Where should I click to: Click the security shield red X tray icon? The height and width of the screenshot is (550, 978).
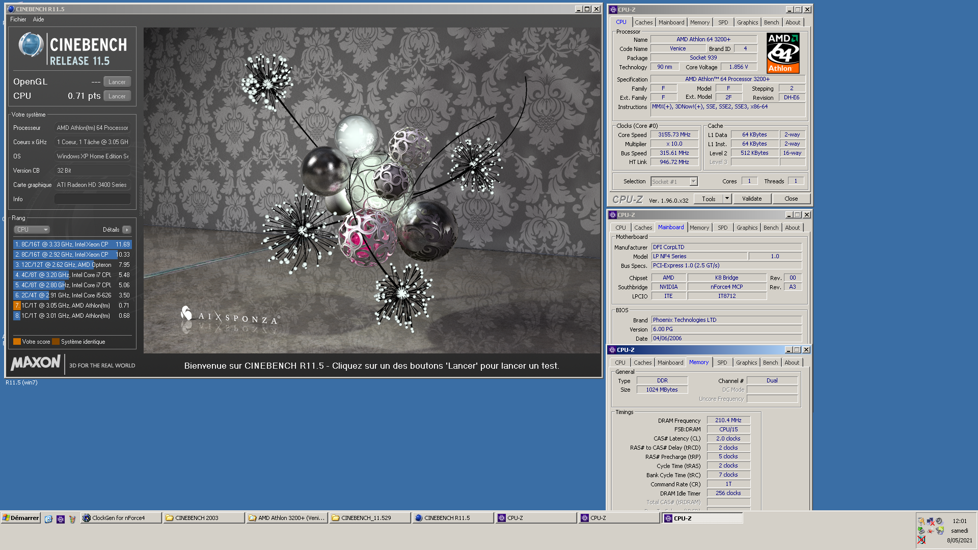click(921, 540)
